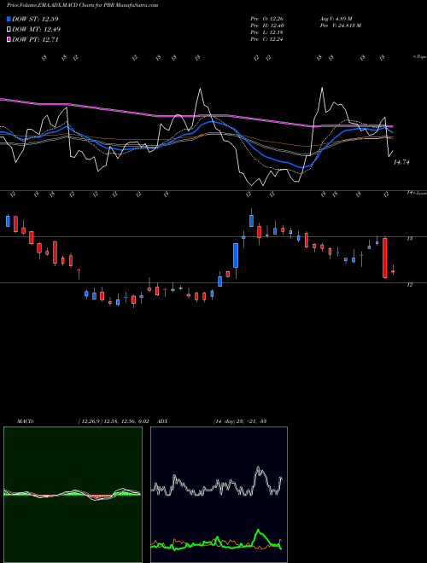Select the 'Pre H: 12.40' value
The height and width of the screenshot is (563, 427).
pos(266,26)
